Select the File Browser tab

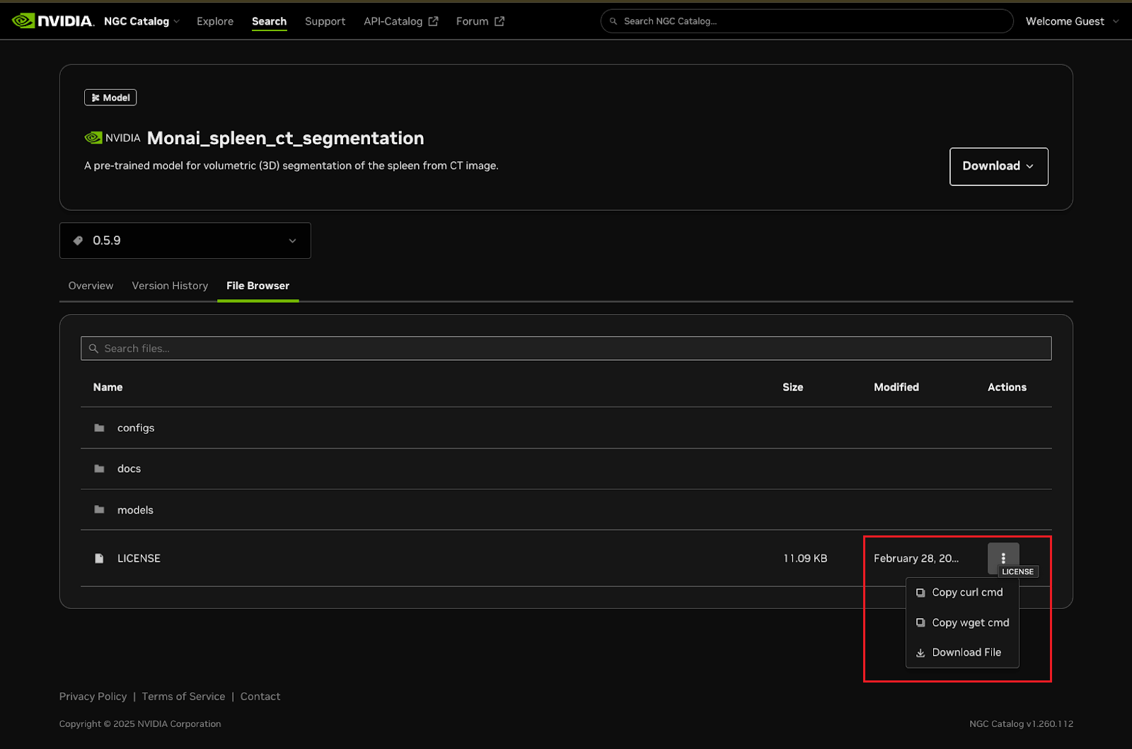(258, 286)
